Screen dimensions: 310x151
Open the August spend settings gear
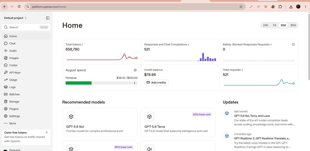coord(135,70)
